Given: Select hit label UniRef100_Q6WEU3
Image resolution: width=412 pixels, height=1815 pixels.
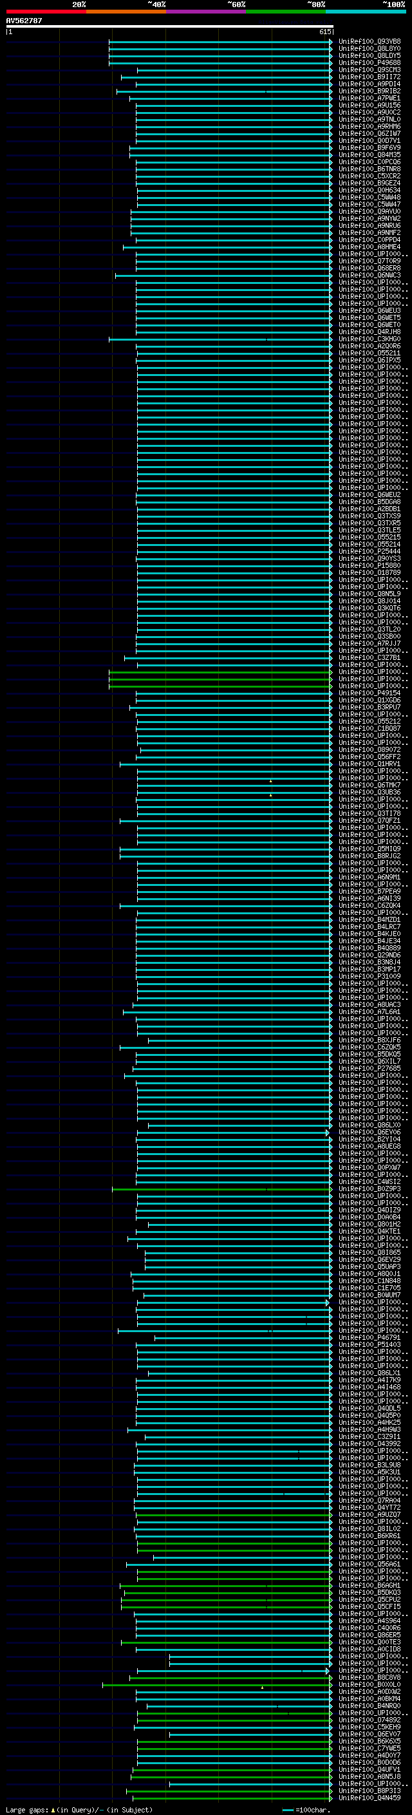Looking at the screenshot, I should [370, 311].
